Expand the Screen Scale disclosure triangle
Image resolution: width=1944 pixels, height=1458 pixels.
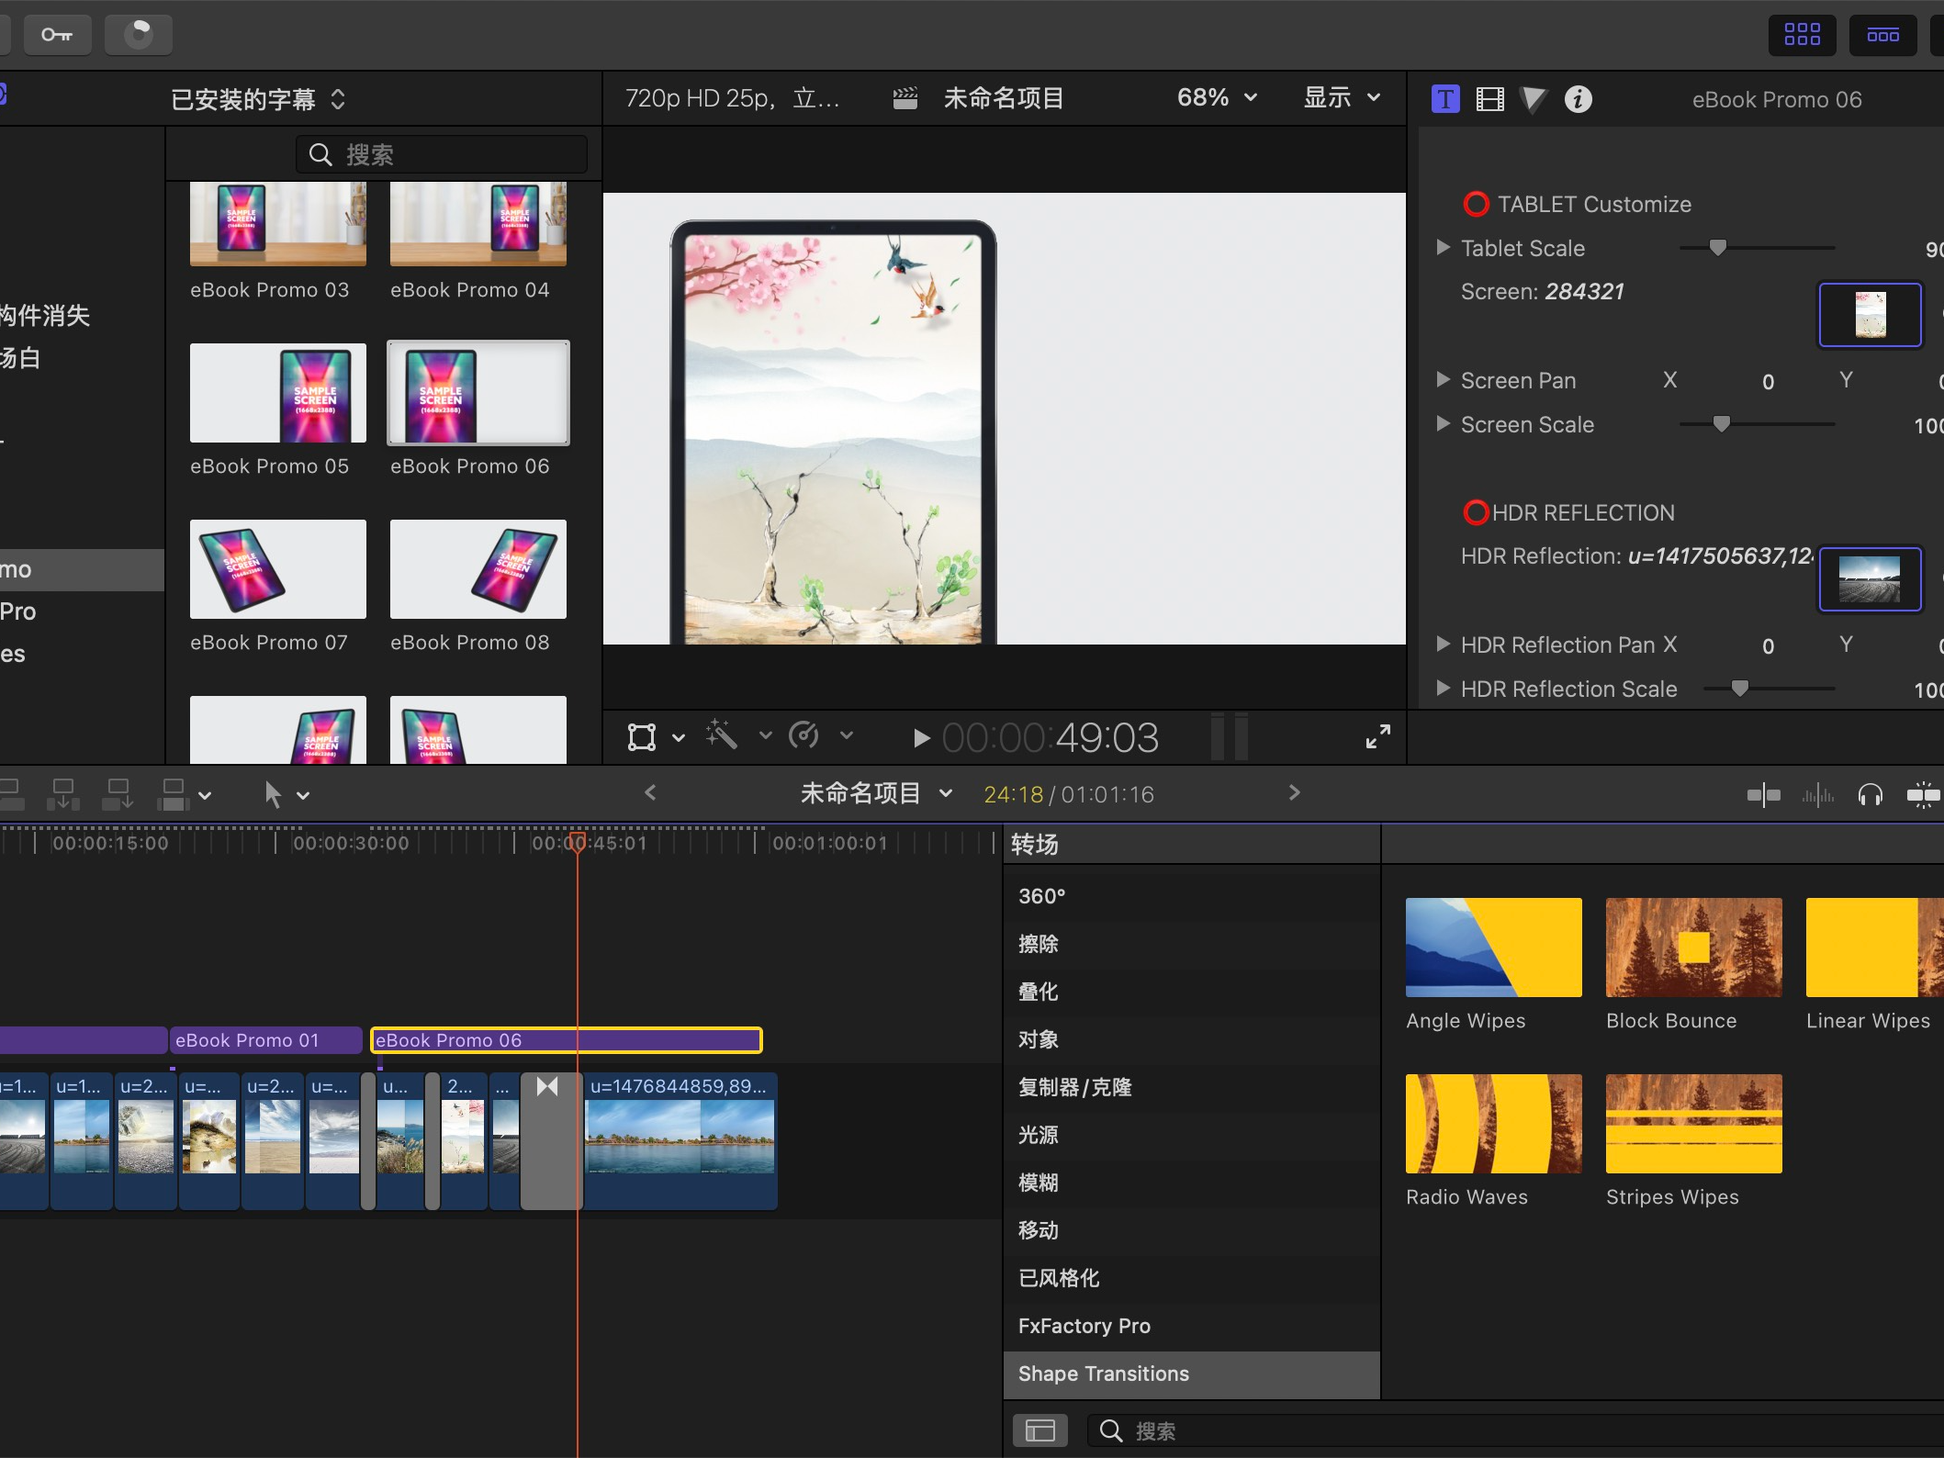(1443, 423)
